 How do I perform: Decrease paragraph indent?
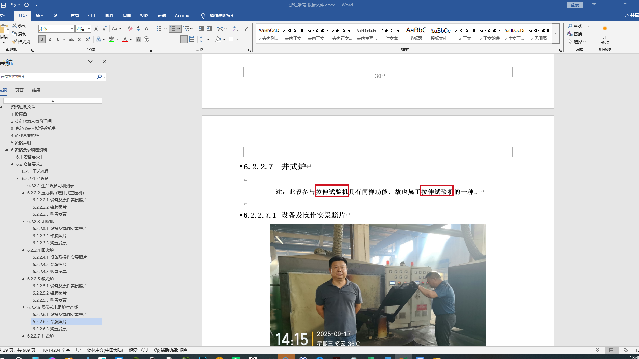pyautogui.click(x=201, y=29)
